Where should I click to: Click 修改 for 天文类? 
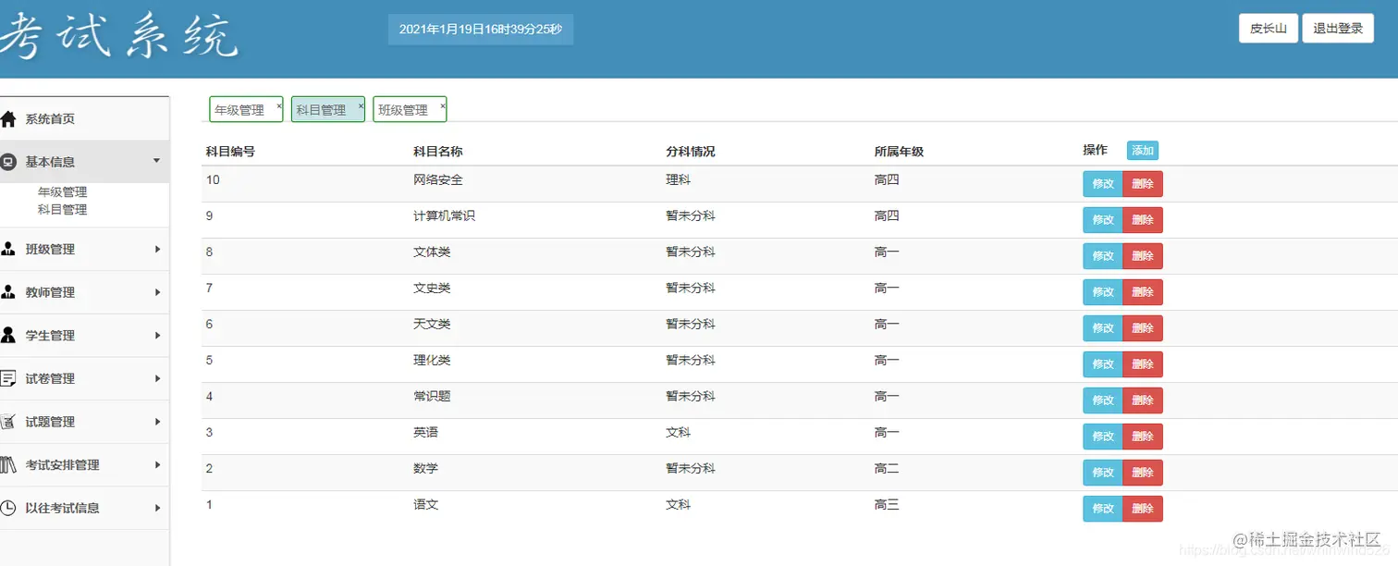click(1103, 328)
